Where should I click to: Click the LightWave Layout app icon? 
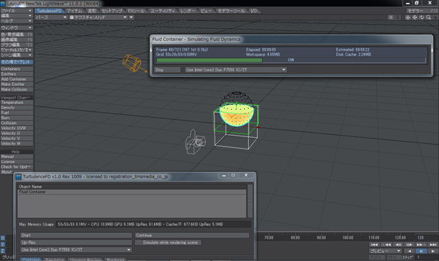pyautogui.click(x=3, y=3)
